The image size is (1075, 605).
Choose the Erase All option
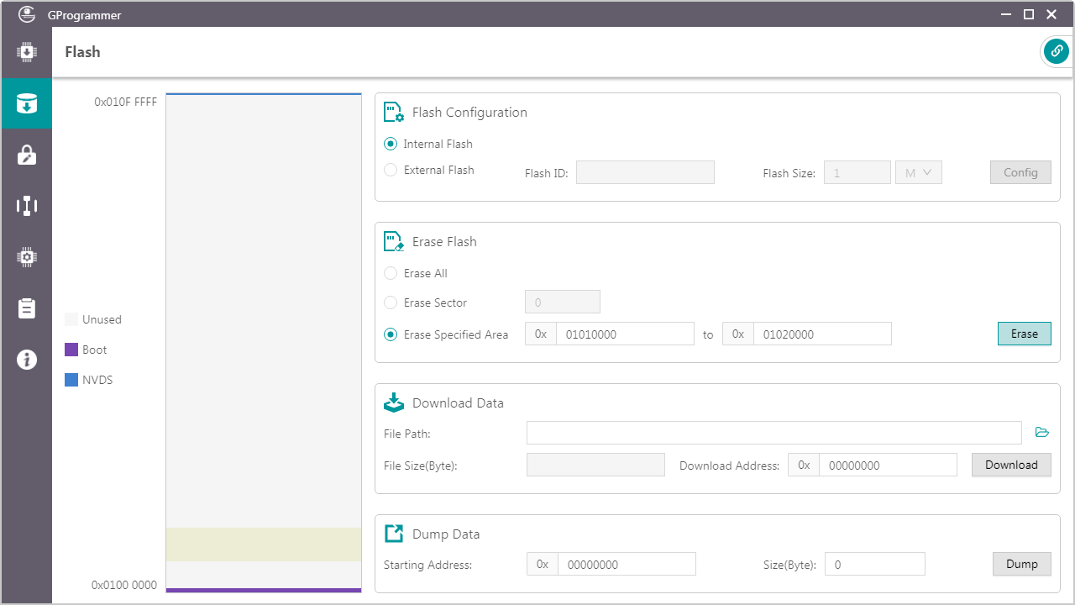tap(391, 273)
